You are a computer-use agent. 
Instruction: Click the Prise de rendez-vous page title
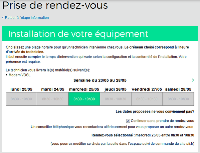pos(55,5)
